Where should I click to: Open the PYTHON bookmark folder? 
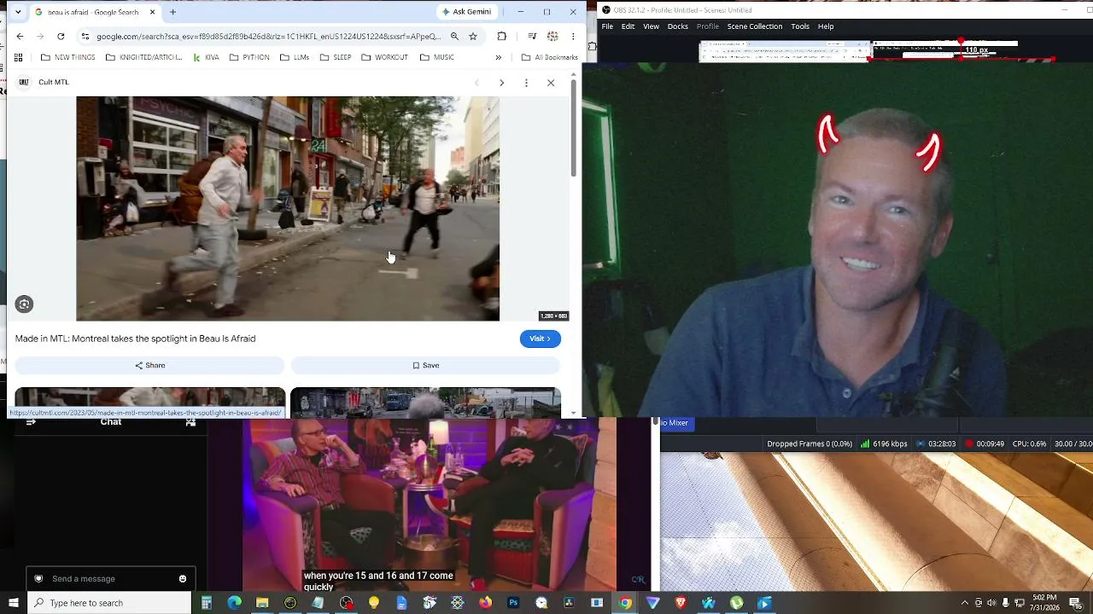249,57
